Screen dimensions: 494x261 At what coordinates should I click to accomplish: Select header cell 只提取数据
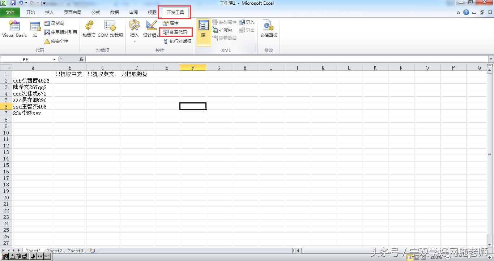pyautogui.click(x=137, y=74)
